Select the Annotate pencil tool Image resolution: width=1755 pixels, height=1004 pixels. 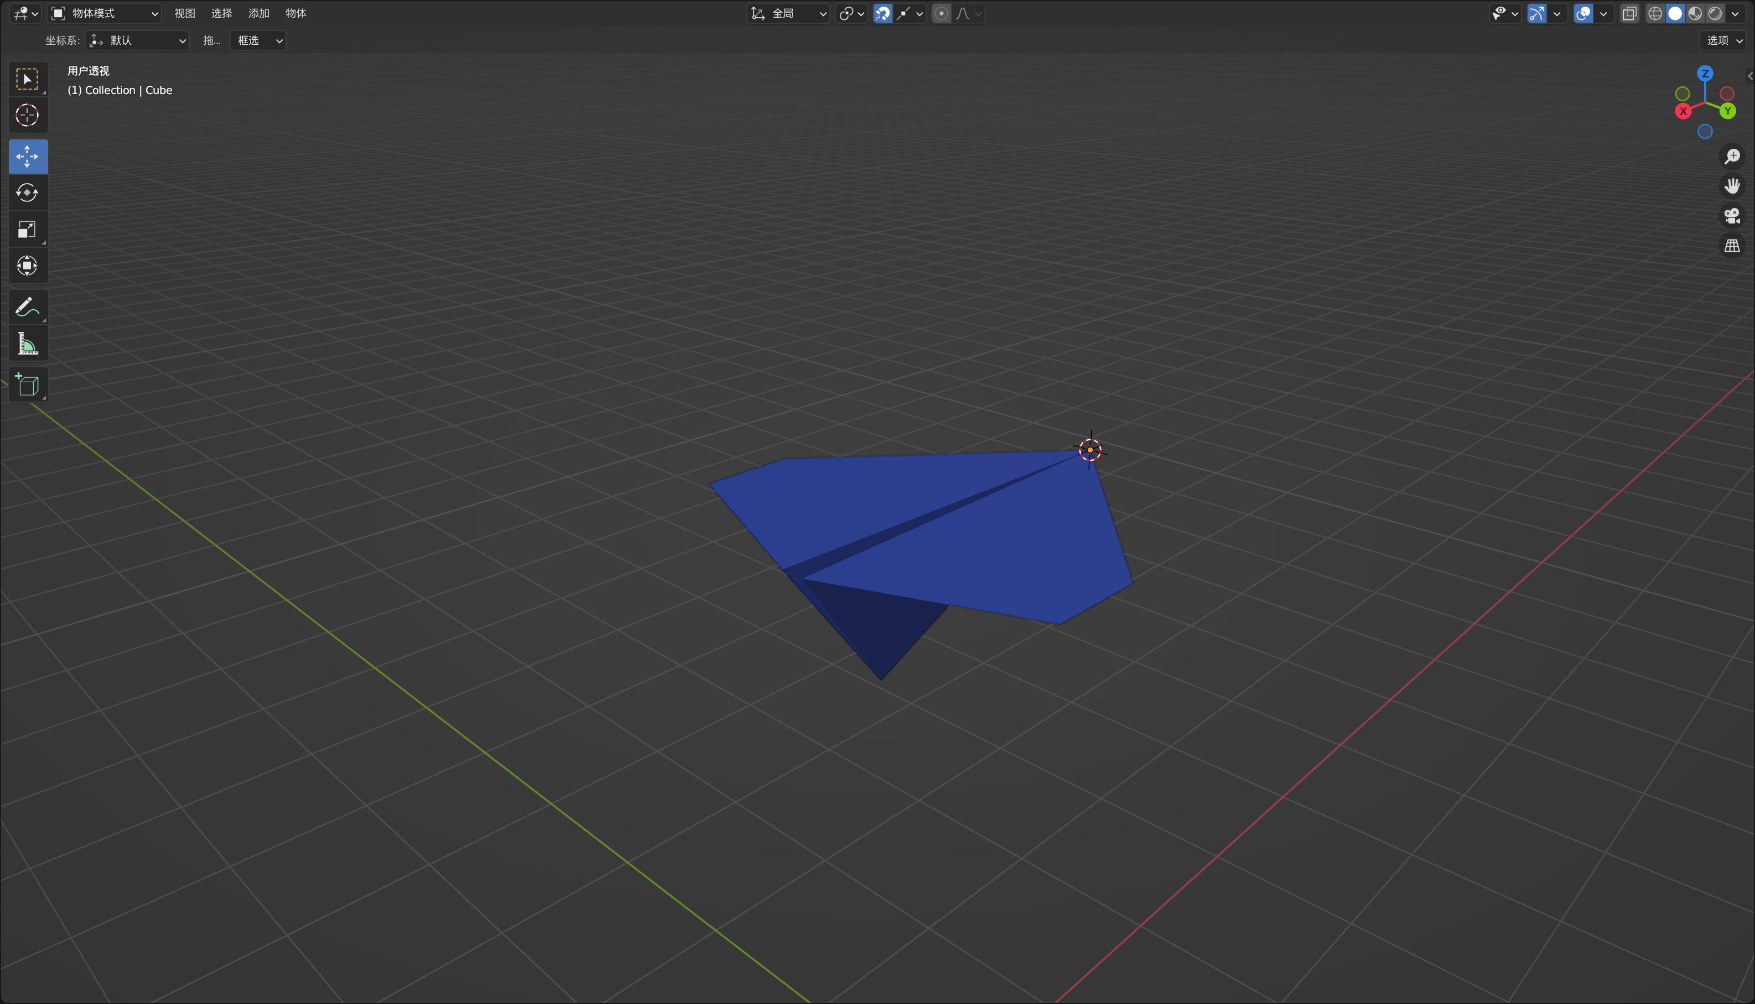click(28, 307)
